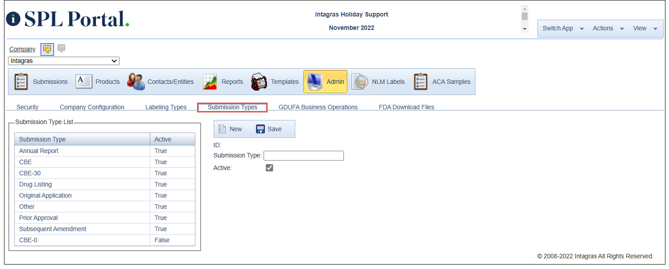Click the Submission Type input field
The width and height of the screenshot is (669, 269).
(x=304, y=156)
